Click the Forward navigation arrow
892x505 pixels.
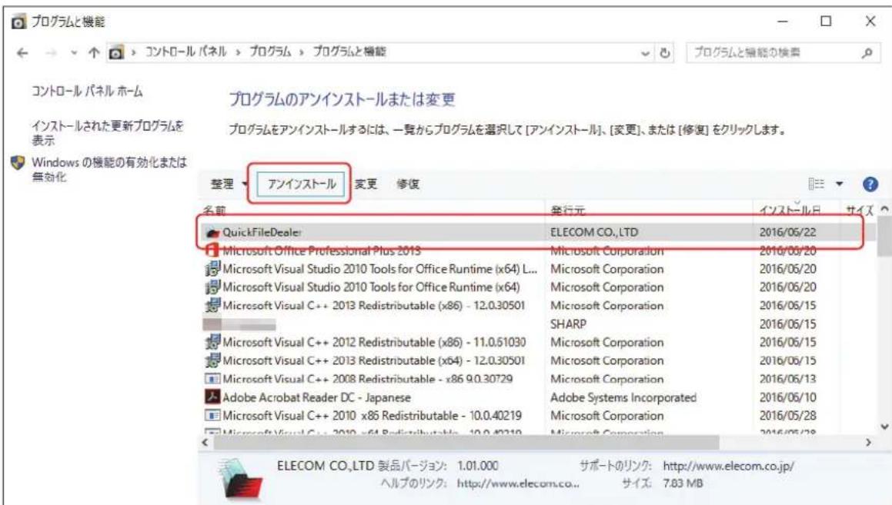pyautogui.click(x=52, y=53)
